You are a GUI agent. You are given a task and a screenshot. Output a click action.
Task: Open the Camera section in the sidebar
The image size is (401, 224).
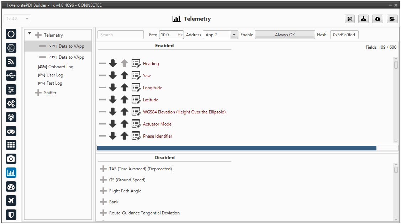(x=11, y=159)
